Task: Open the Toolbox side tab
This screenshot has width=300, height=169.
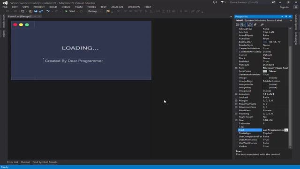Action: click(4, 33)
